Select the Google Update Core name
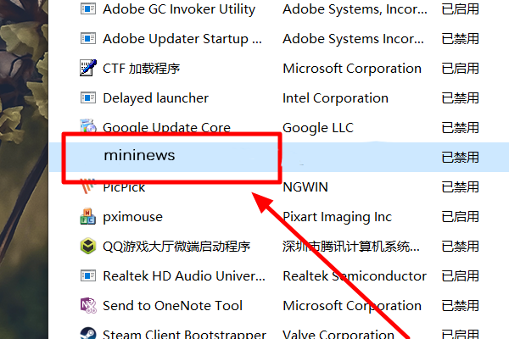The height and width of the screenshot is (339, 509). point(166,127)
